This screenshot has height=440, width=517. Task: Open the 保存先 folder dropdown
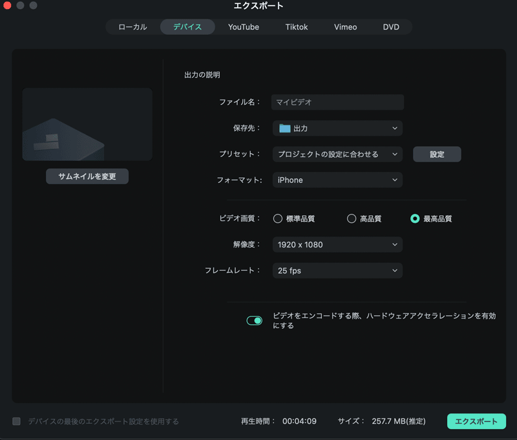337,128
